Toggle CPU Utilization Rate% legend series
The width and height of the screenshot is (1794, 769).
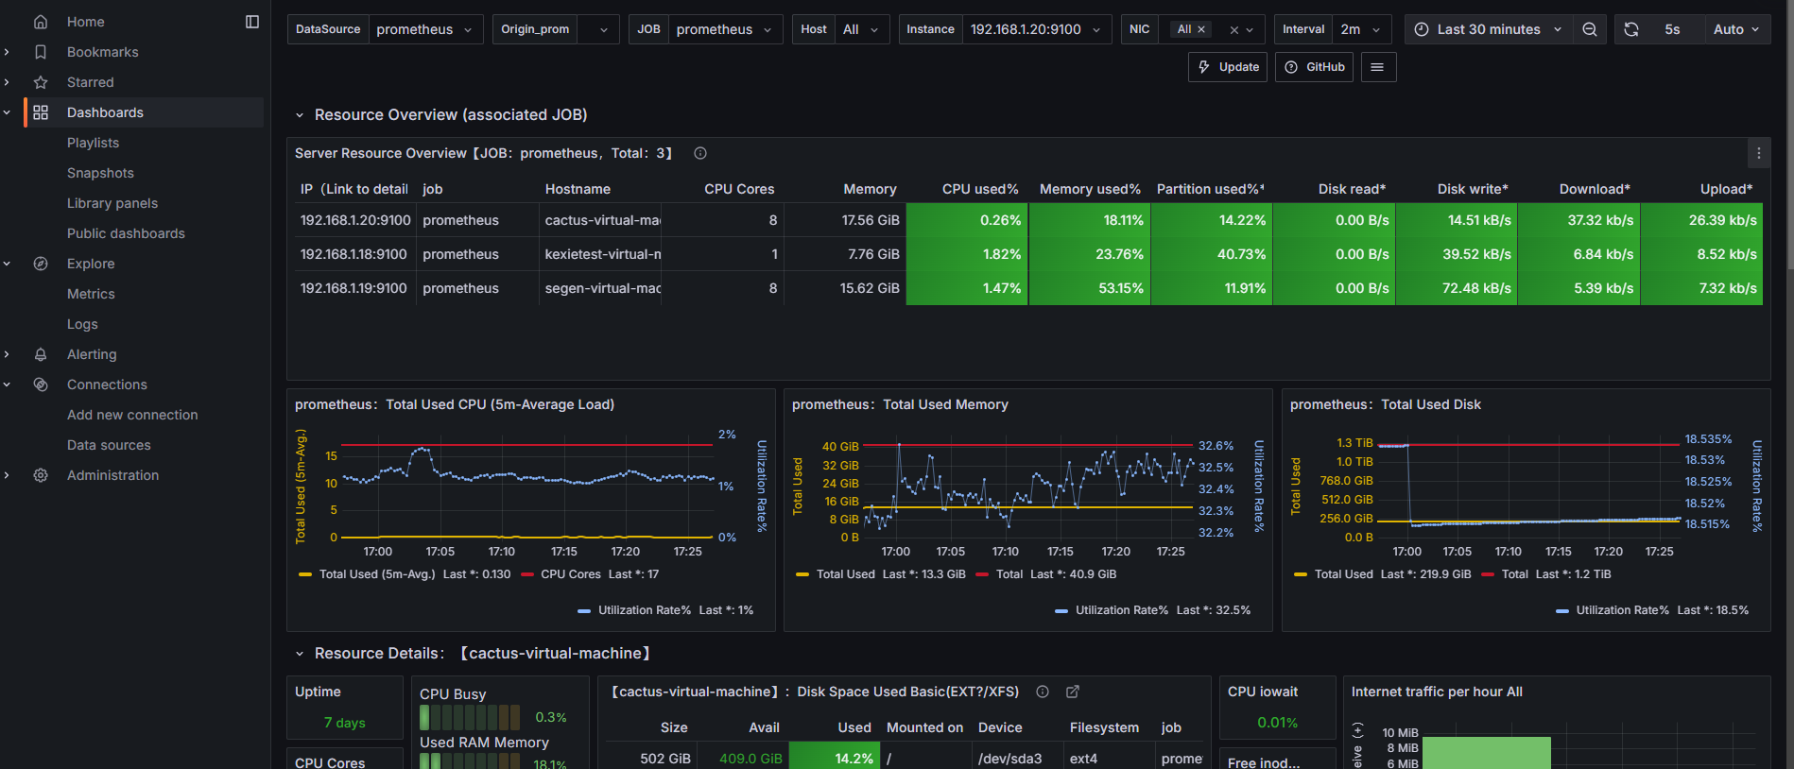(x=645, y=610)
